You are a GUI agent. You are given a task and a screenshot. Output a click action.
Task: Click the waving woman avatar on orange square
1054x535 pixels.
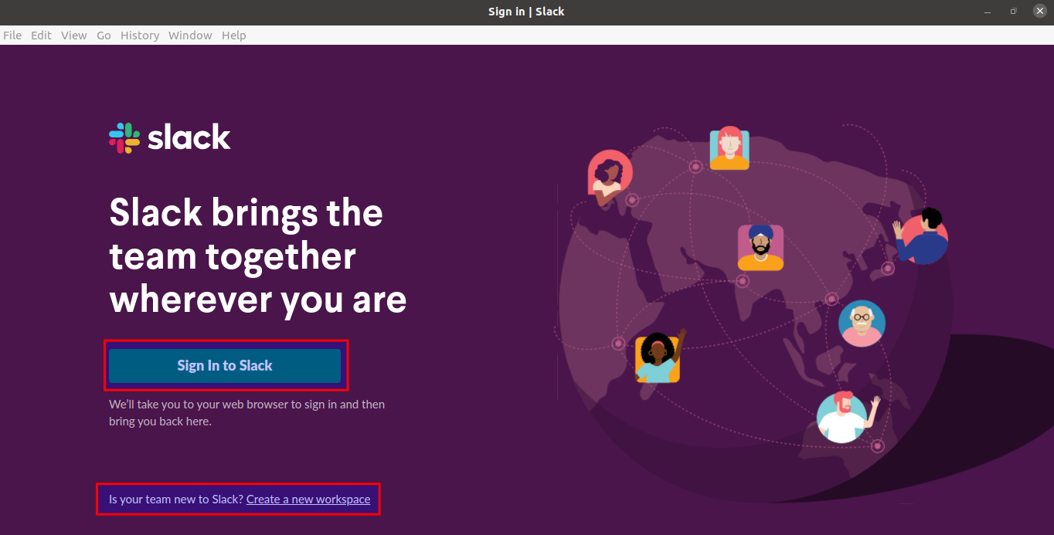pos(659,357)
